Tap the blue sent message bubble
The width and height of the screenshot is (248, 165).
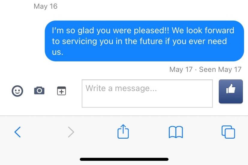point(145,41)
